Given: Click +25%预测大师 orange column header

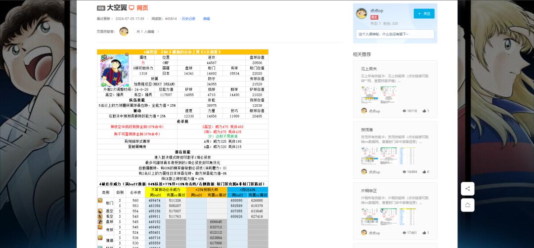Looking at the screenshot, I should (206, 190).
